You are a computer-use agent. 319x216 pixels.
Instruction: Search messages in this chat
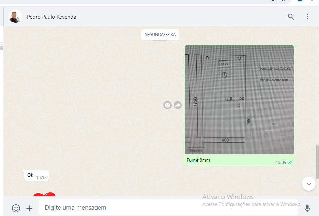click(291, 17)
